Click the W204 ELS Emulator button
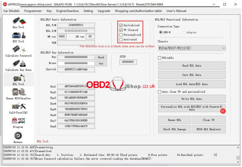Image resolution: width=242 pixels, height=167 pixels. tap(209, 129)
